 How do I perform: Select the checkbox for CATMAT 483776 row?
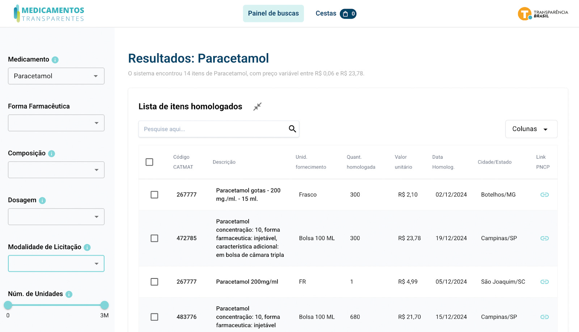click(155, 317)
